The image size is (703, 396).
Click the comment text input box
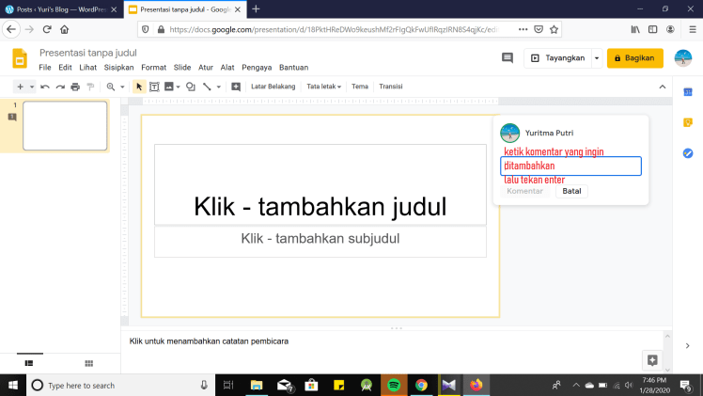click(x=570, y=166)
